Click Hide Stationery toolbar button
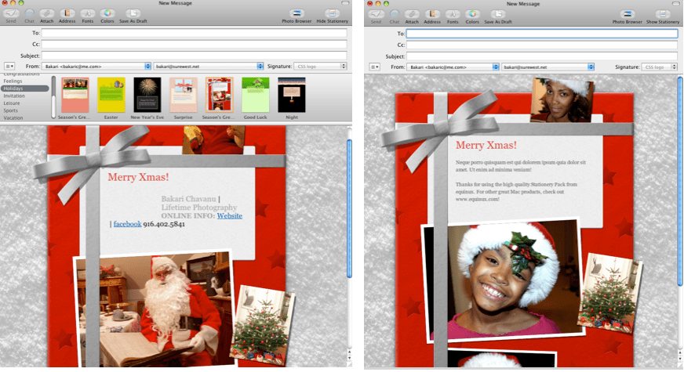This screenshot has height=372, width=684. pos(332,15)
